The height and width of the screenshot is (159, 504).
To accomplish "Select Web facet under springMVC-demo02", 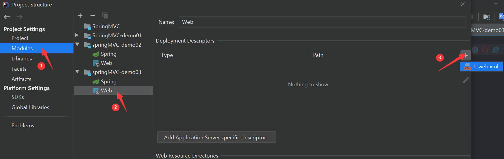I will point(102,63).
